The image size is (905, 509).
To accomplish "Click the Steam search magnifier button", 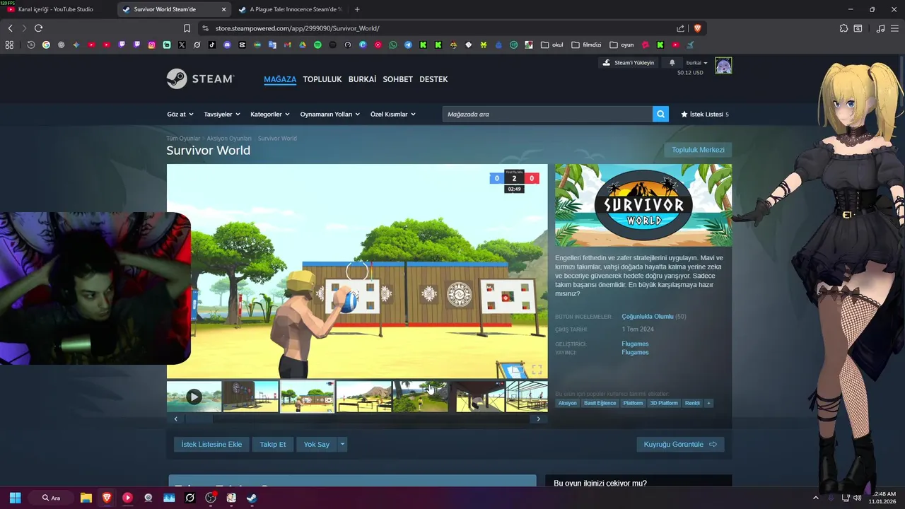I will pyautogui.click(x=660, y=114).
